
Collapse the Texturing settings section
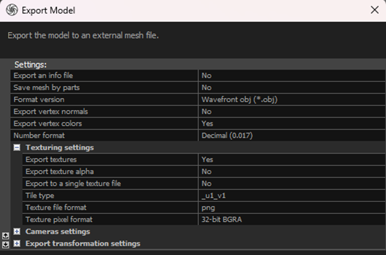pos(17,148)
